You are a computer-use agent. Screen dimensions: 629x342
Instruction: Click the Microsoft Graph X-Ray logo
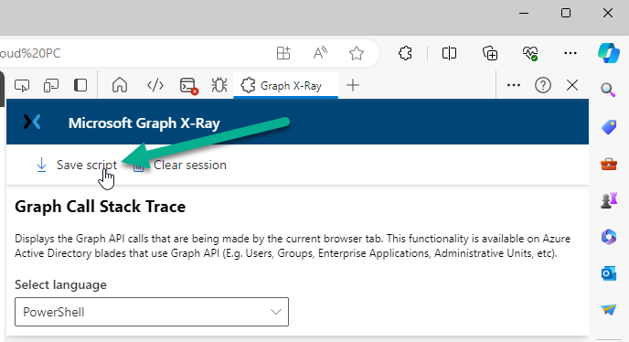click(32, 122)
